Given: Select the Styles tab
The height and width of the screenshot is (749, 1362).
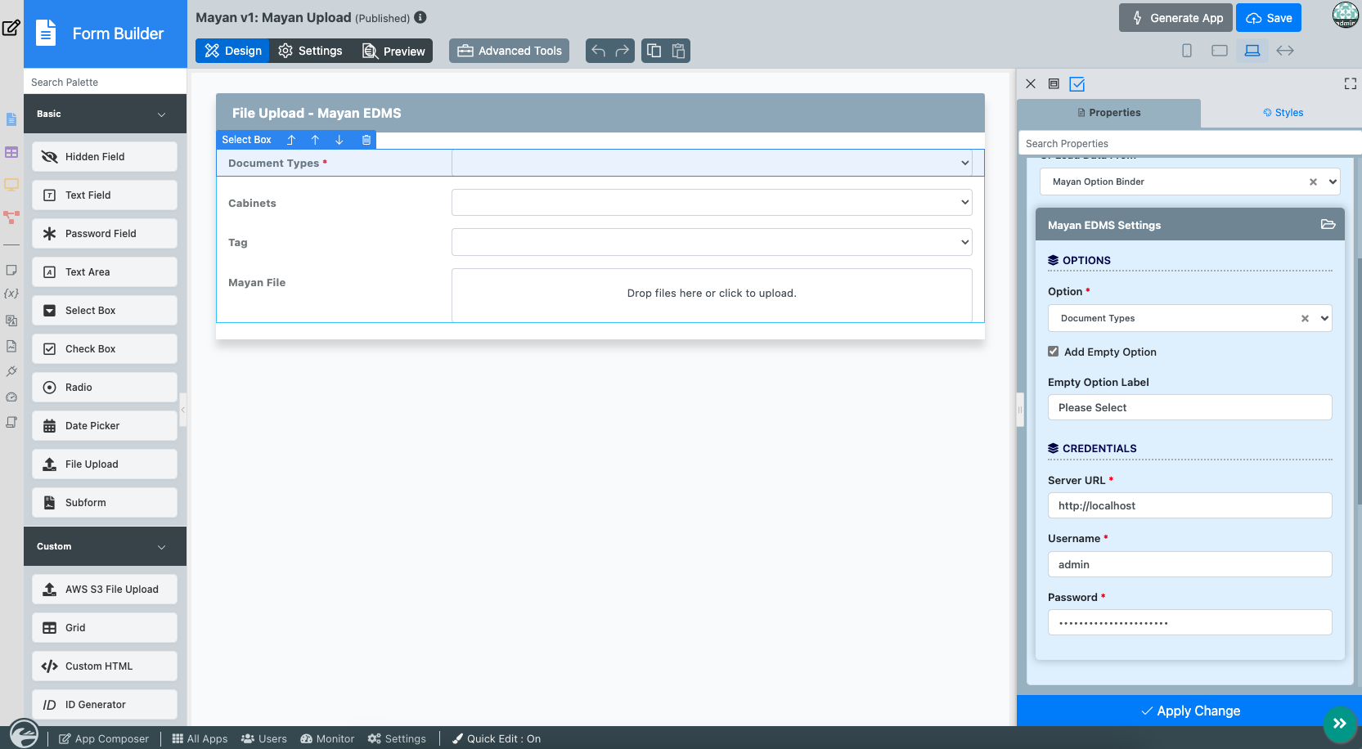Looking at the screenshot, I should 1283,113.
